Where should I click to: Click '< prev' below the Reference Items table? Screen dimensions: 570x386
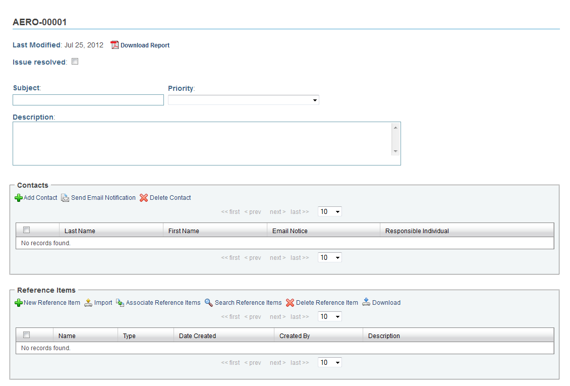point(253,363)
